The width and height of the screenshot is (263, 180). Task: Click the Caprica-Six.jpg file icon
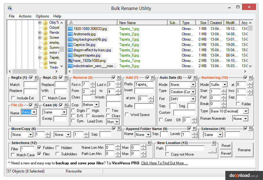[x=70, y=45]
